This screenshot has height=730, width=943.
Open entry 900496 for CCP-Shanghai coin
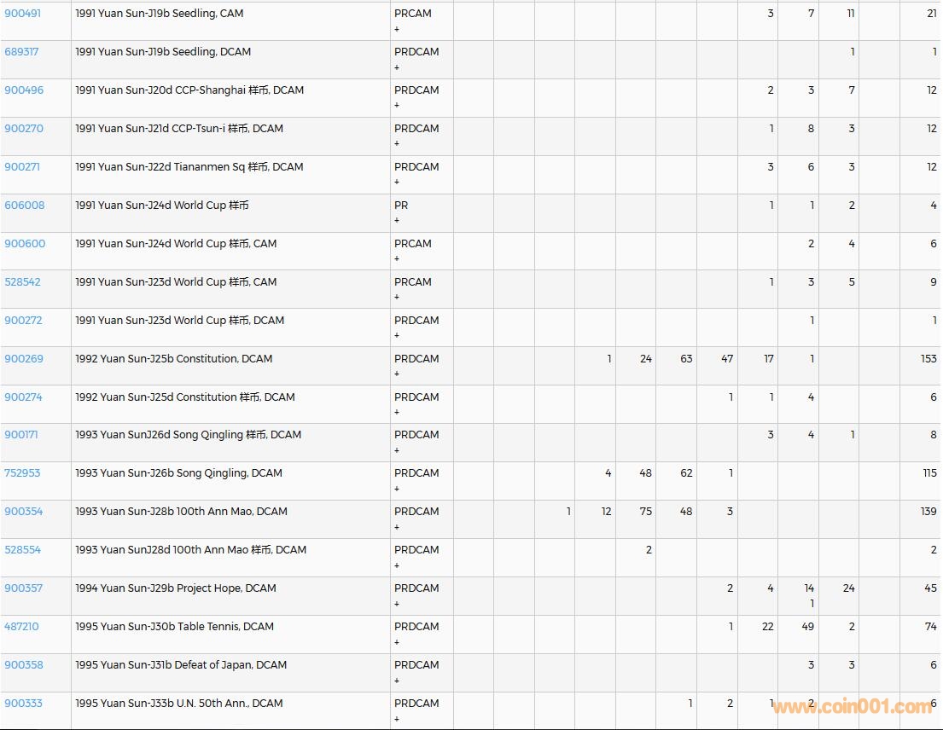(24, 90)
